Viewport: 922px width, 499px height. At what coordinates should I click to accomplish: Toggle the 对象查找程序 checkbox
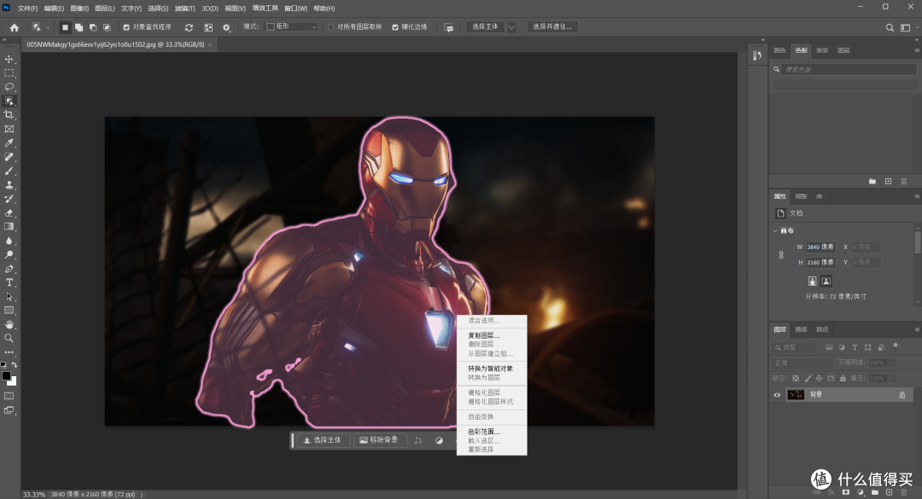click(126, 27)
